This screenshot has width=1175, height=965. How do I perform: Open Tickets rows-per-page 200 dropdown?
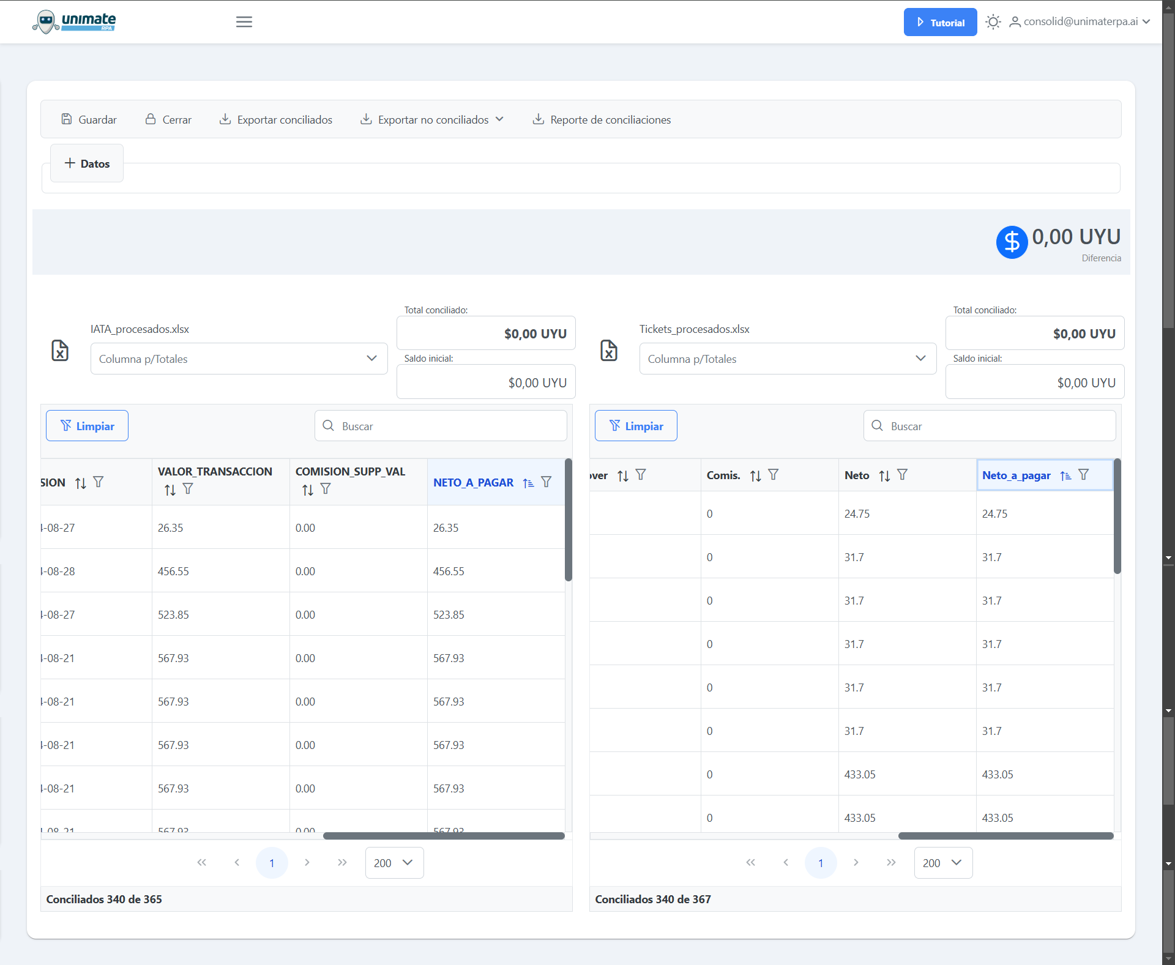(943, 863)
